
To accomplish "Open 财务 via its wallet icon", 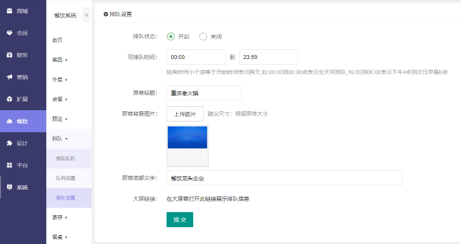I will pyautogui.click(x=10, y=55).
